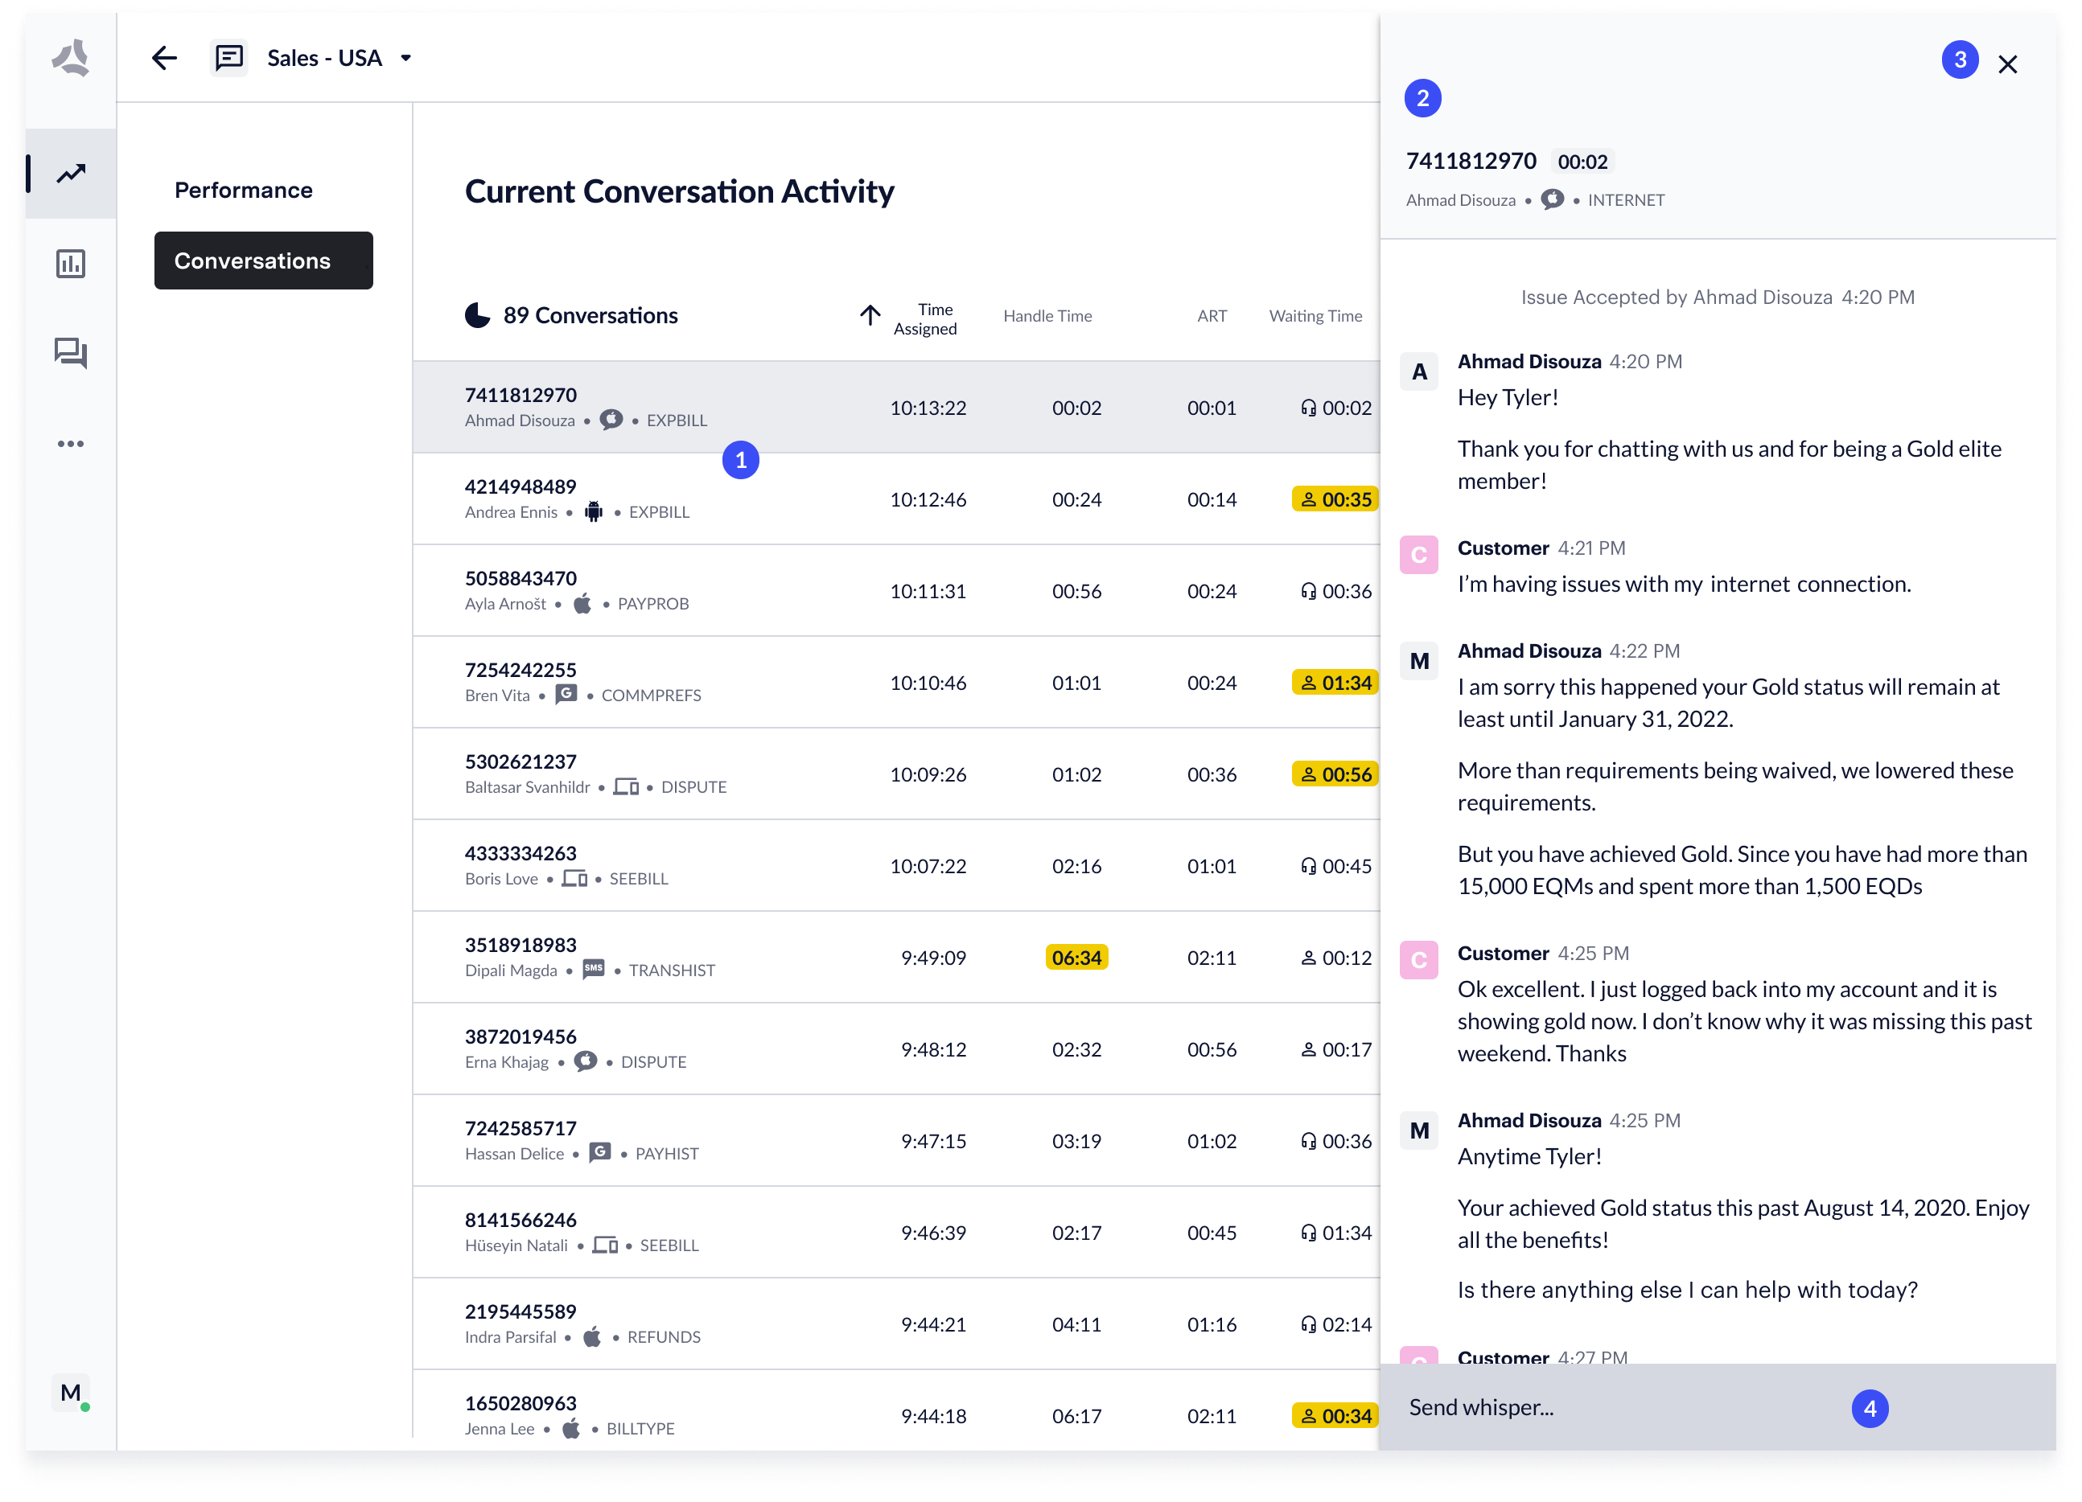2082x1502 pixels.
Task: Click the logo at top left
Action: coord(71,59)
